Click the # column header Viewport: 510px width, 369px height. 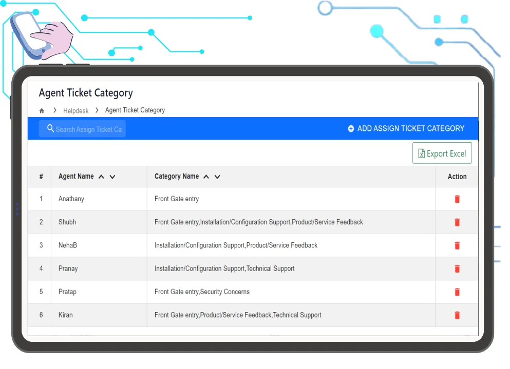41,177
